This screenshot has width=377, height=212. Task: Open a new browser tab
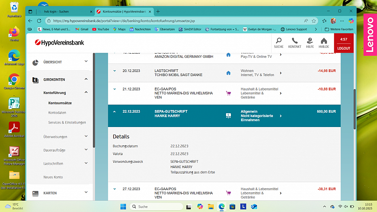click(158, 12)
